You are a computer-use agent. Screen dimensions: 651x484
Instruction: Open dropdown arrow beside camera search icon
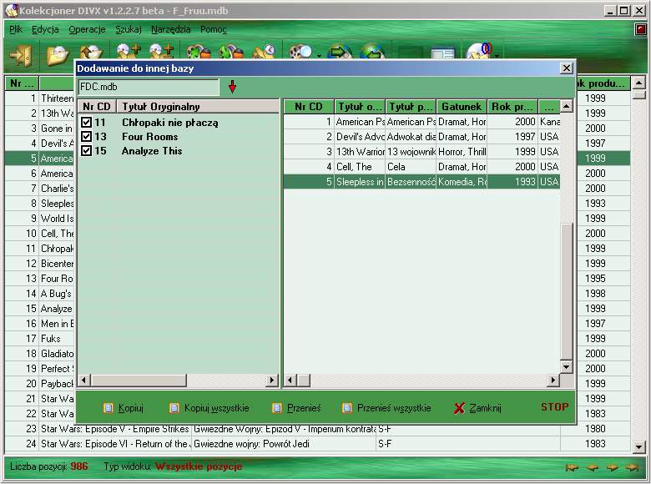coord(319,57)
